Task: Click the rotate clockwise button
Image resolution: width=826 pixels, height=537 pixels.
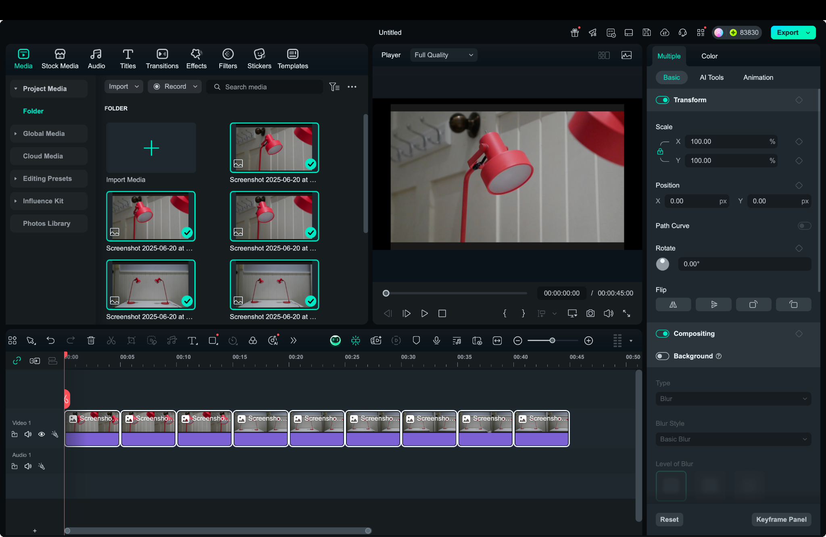Action: pyautogui.click(x=753, y=304)
